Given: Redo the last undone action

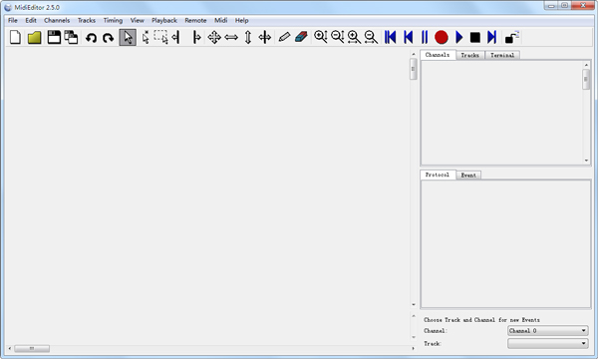Looking at the screenshot, I should [109, 38].
